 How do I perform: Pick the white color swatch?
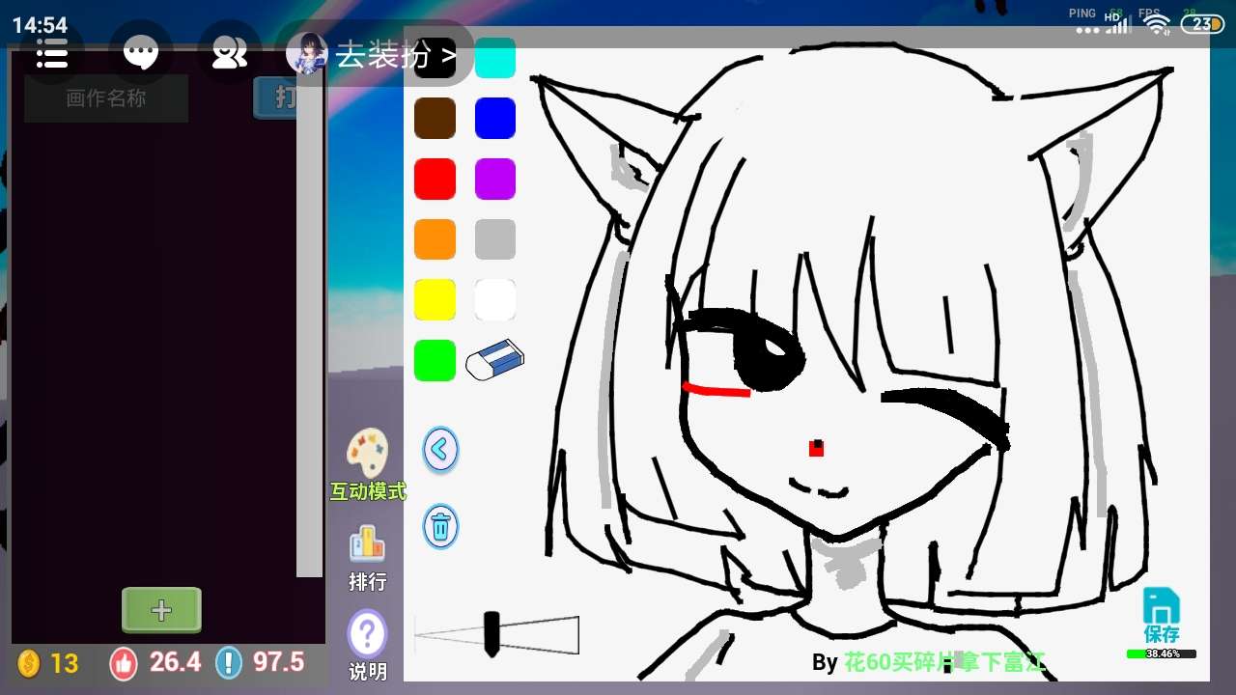point(495,299)
